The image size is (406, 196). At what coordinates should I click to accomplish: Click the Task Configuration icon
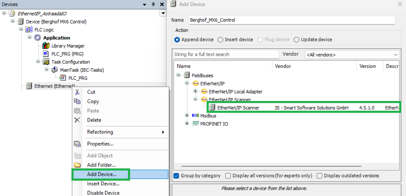tap(46, 62)
